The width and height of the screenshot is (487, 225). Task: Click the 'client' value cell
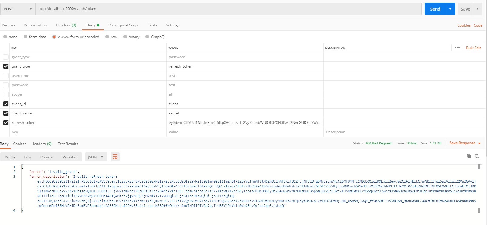coord(245,104)
